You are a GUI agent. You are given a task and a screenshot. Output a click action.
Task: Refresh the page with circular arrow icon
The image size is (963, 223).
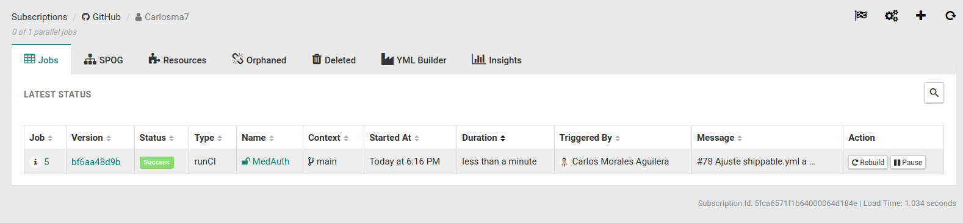point(950,16)
